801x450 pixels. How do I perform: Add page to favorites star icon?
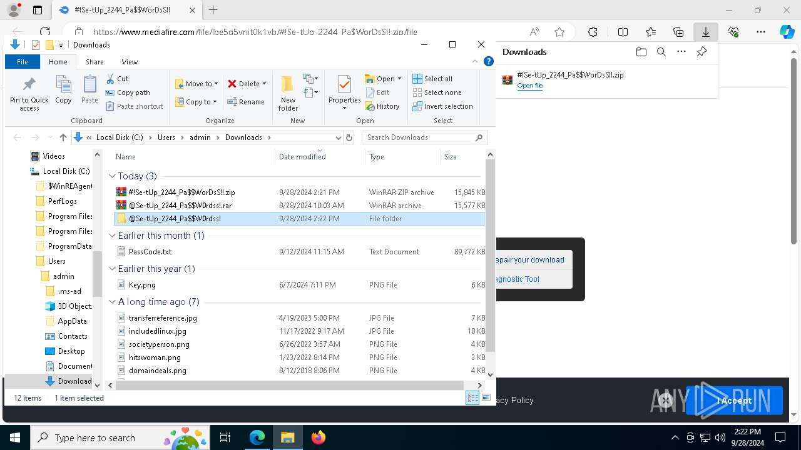click(559, 32)
